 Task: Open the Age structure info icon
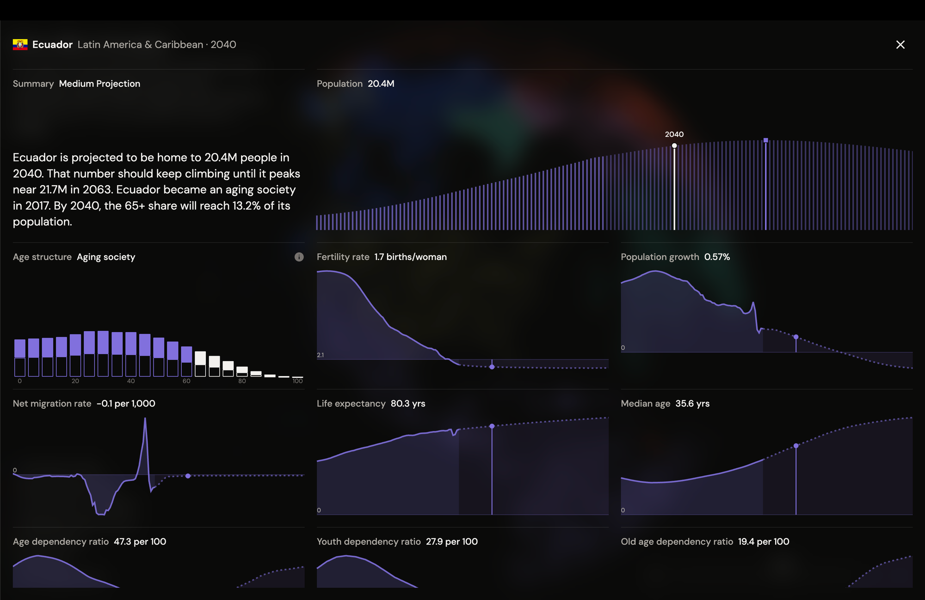(x=299, y=257)
